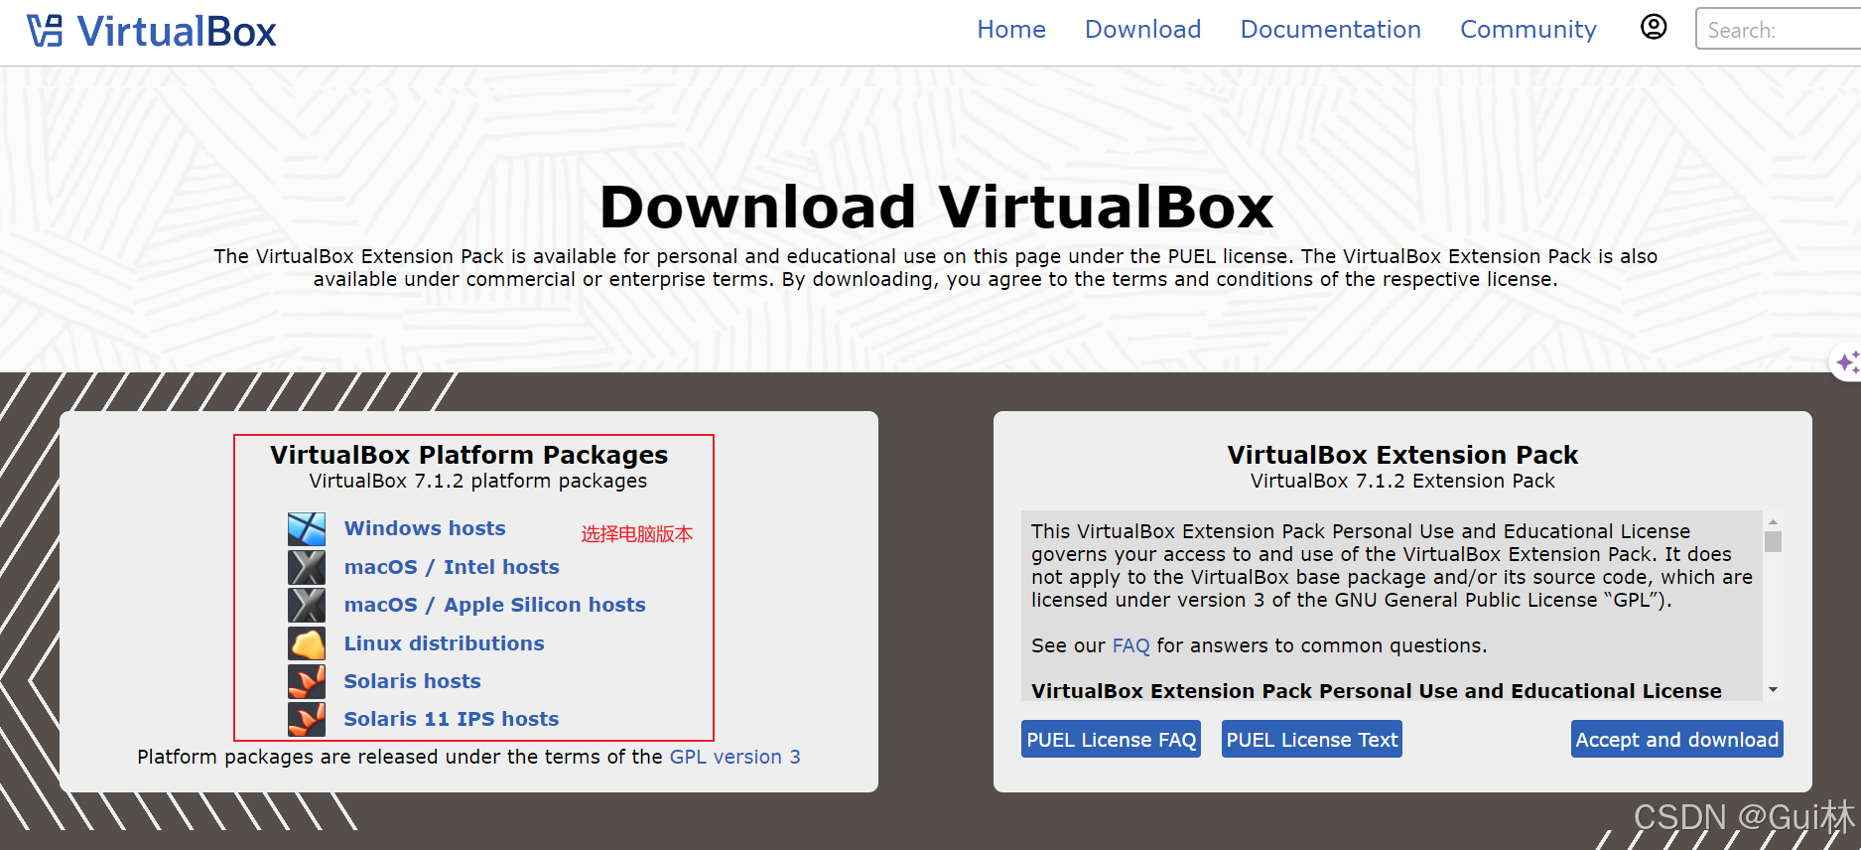Click the PUEL License FAQ button
This screenshot has height=850, width=1861.
1111,739
